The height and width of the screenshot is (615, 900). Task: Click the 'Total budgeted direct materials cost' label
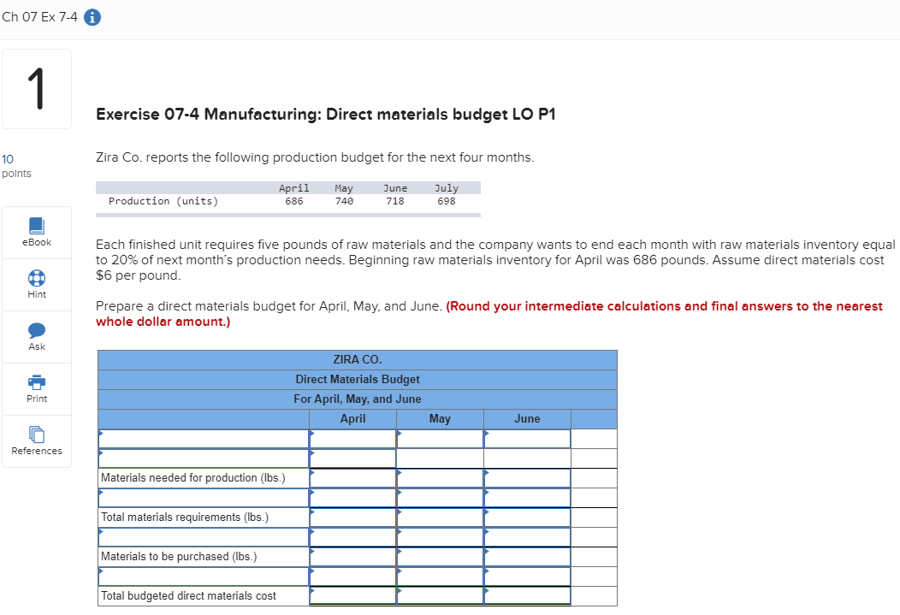tap(188, 595)
